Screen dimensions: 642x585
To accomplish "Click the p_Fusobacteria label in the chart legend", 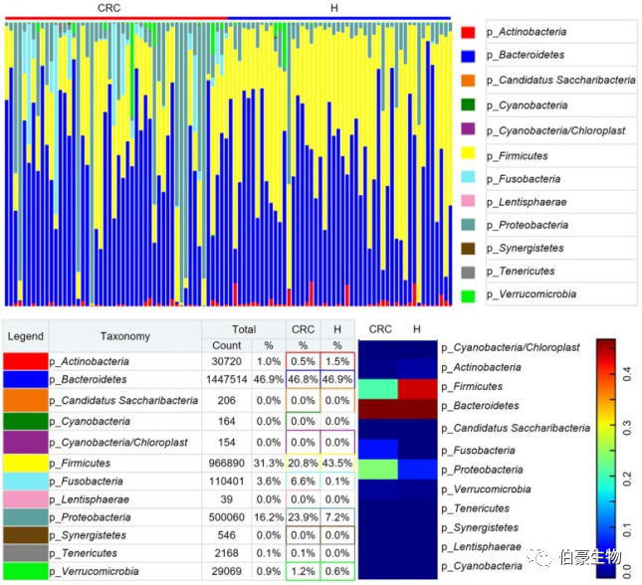I will pos(524,179).
